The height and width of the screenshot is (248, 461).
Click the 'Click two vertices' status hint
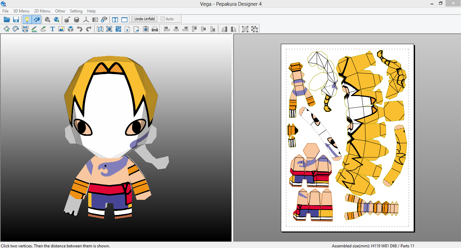55,246
